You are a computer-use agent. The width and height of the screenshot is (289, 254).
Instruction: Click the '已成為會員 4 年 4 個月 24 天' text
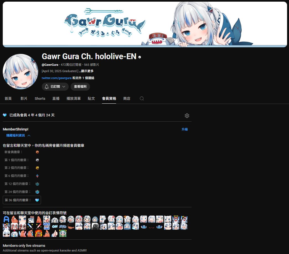pos(32,115)
